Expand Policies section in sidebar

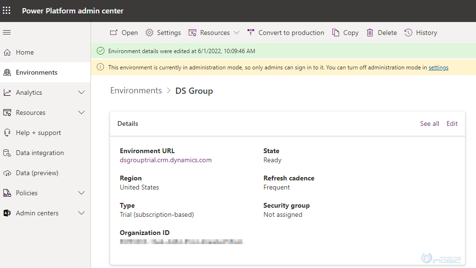tap(81, 193)
